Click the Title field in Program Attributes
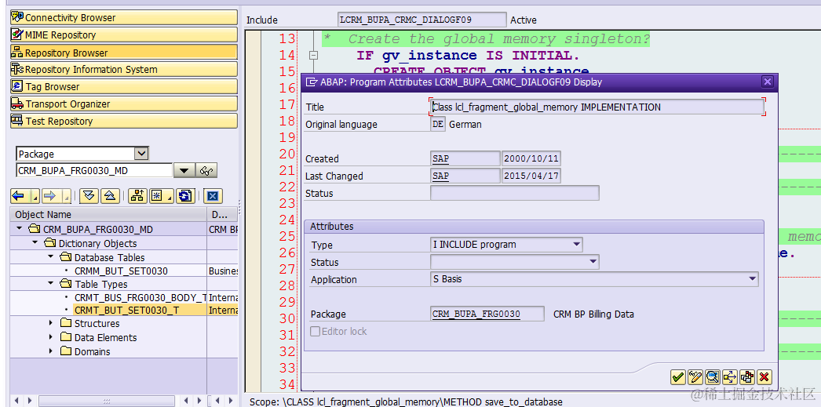The width and height of the screenshot is (821, 407). pos(597,107)
